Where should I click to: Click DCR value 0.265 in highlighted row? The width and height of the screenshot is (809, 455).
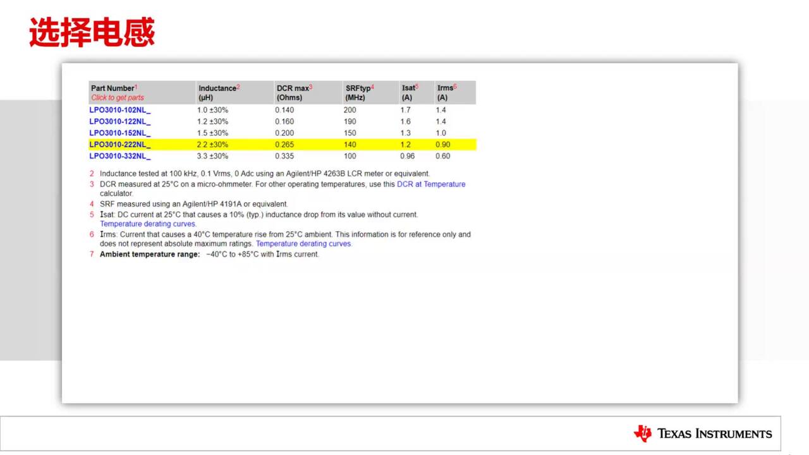284,145
